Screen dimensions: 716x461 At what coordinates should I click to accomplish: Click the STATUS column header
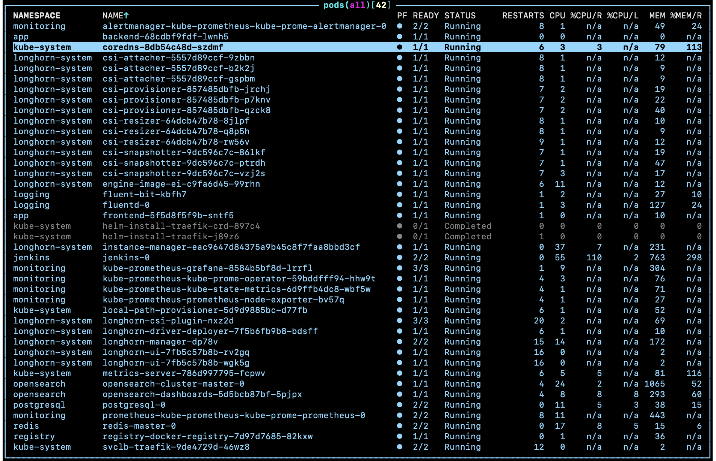pyautogui.click(x=460, y=15)
